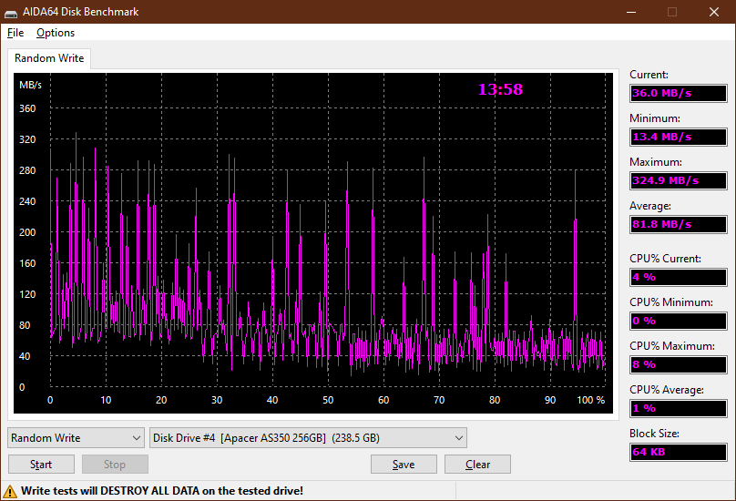
Task: Click the CPU% Average: label
Action: pyautogui.click(x=667, y=390)
